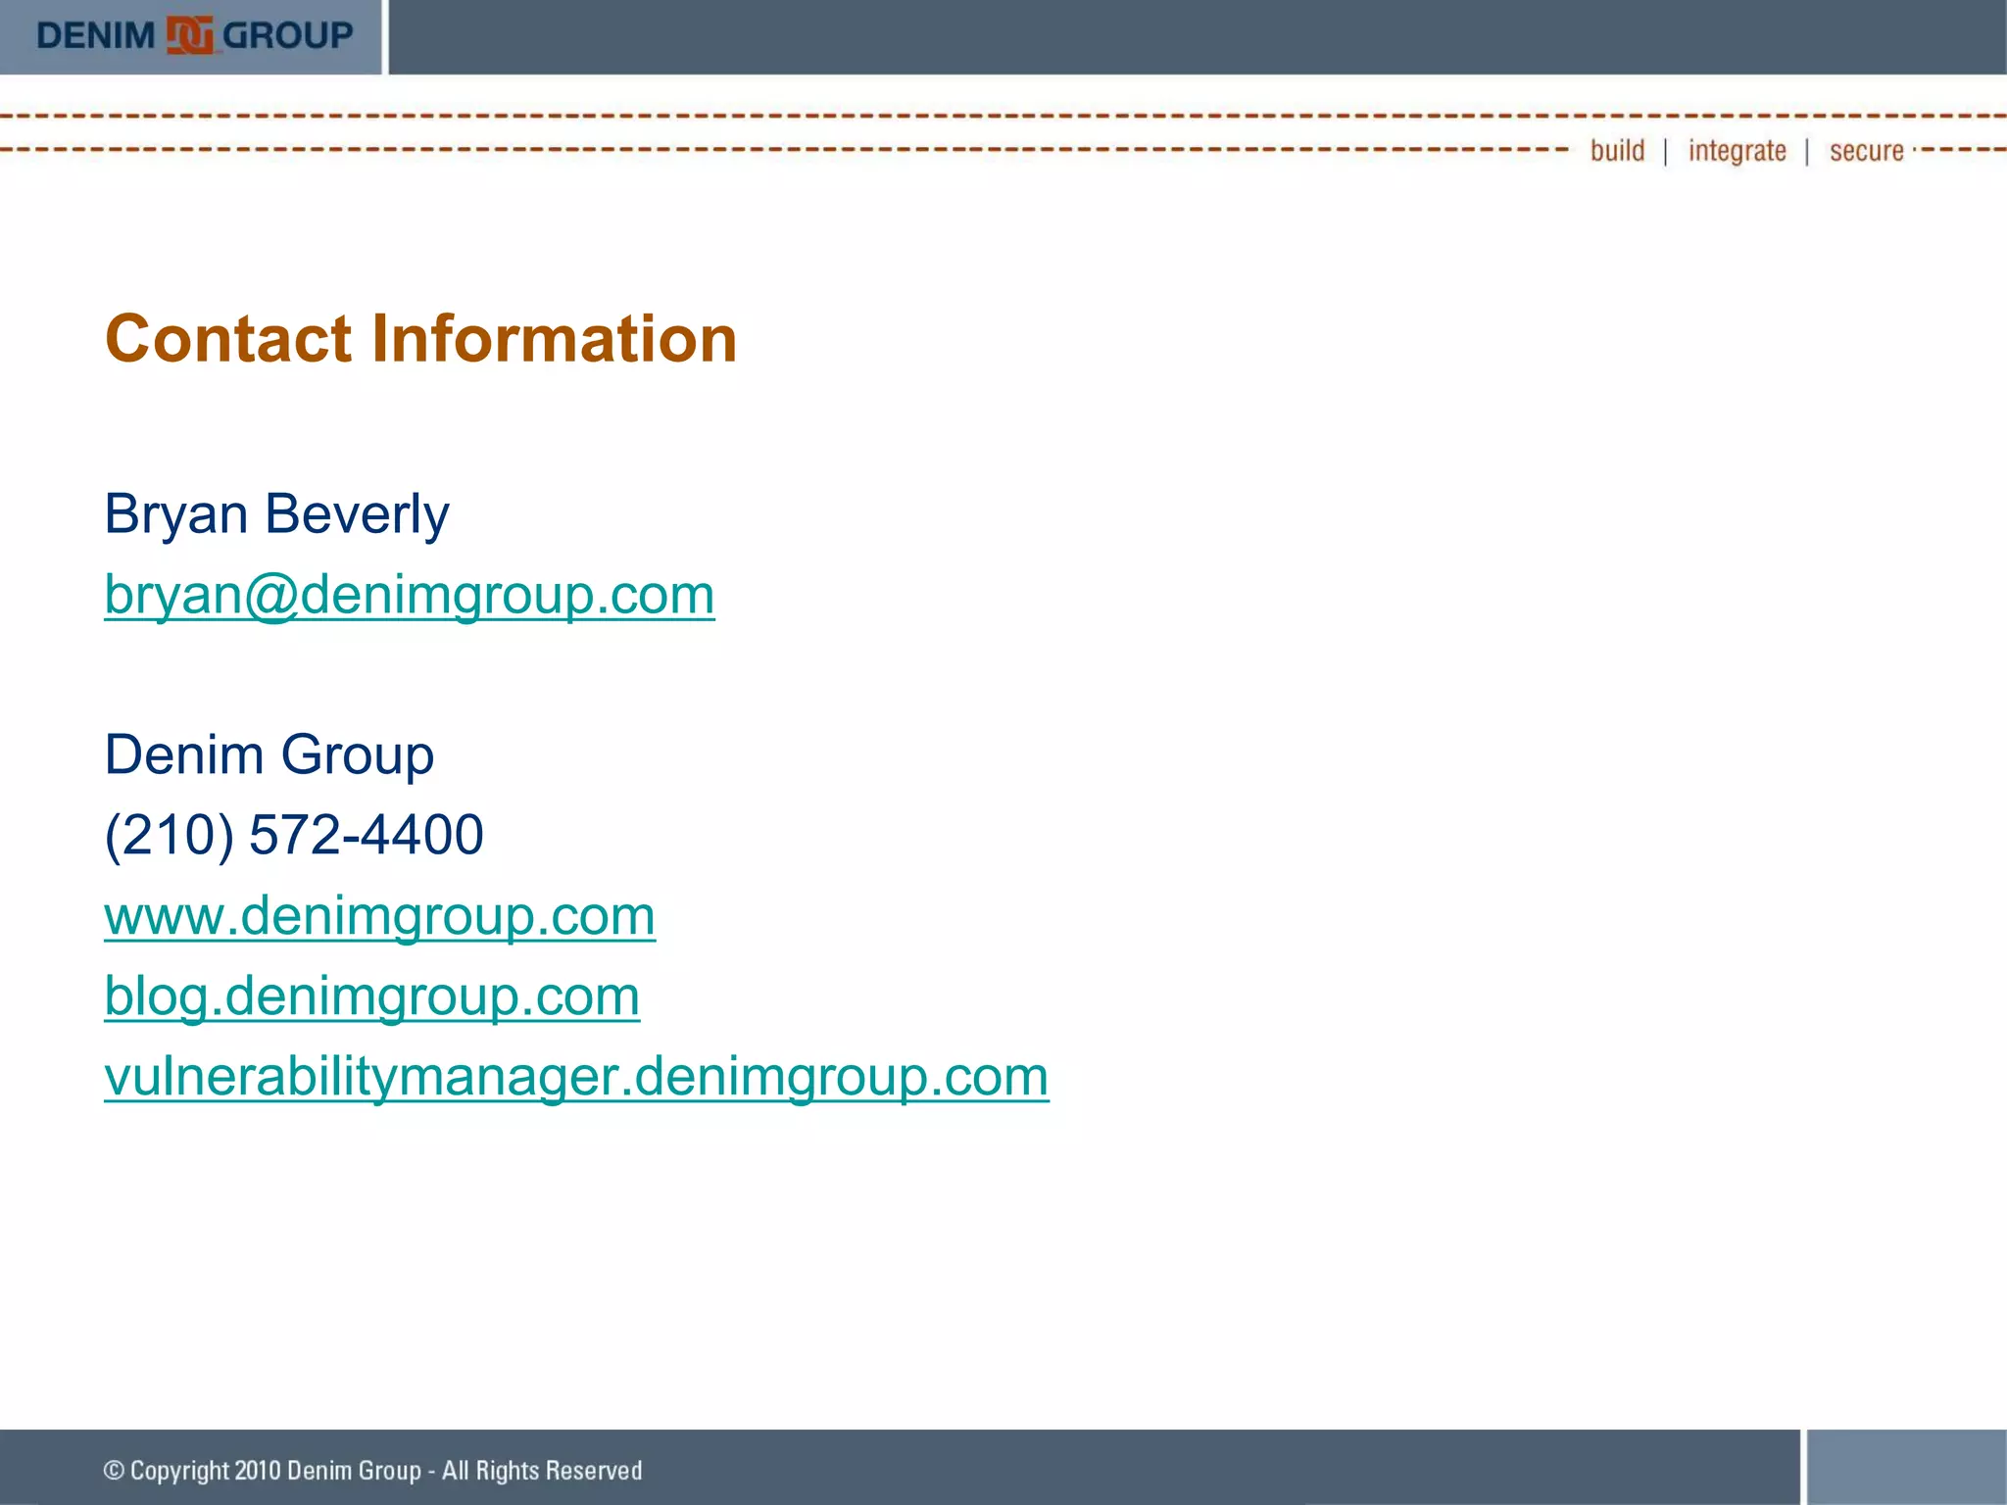Follow the vulnerabilitymanager.denimgroup.com link
Screen dimensions: 2007x1505
pyautogui.click(x=576, y=1077)
